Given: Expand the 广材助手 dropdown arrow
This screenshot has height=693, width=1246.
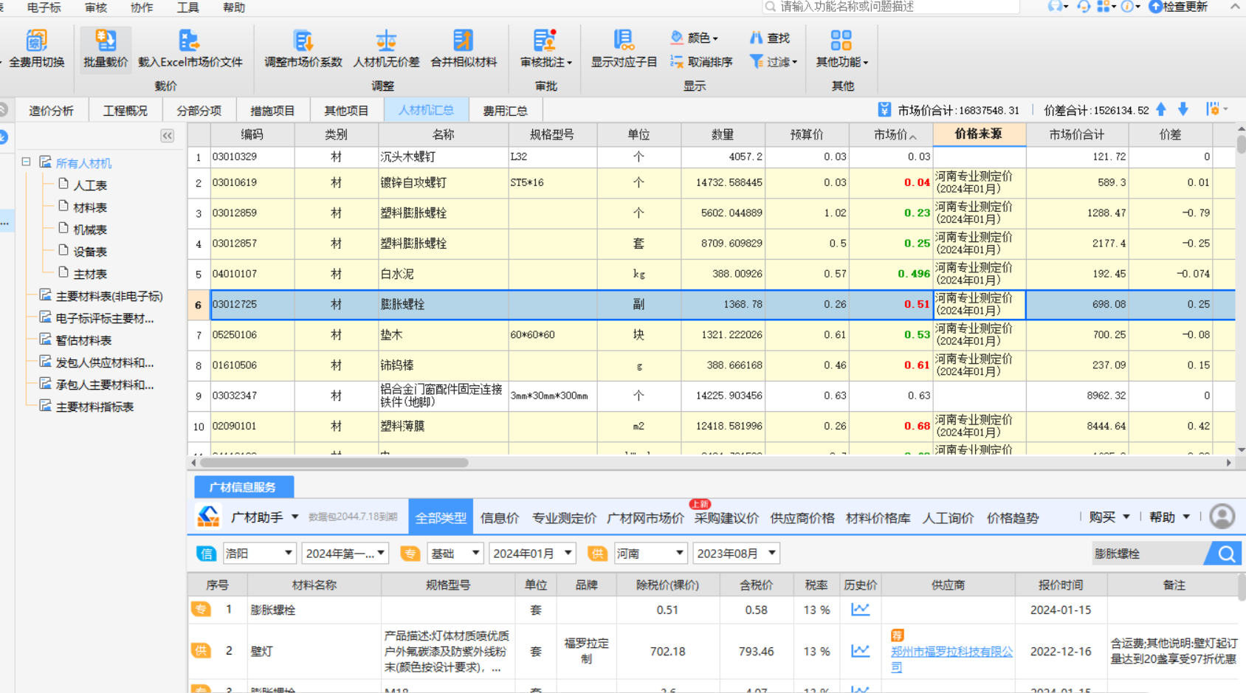Looking at the screenshot, I should click(x=295, y=517).
